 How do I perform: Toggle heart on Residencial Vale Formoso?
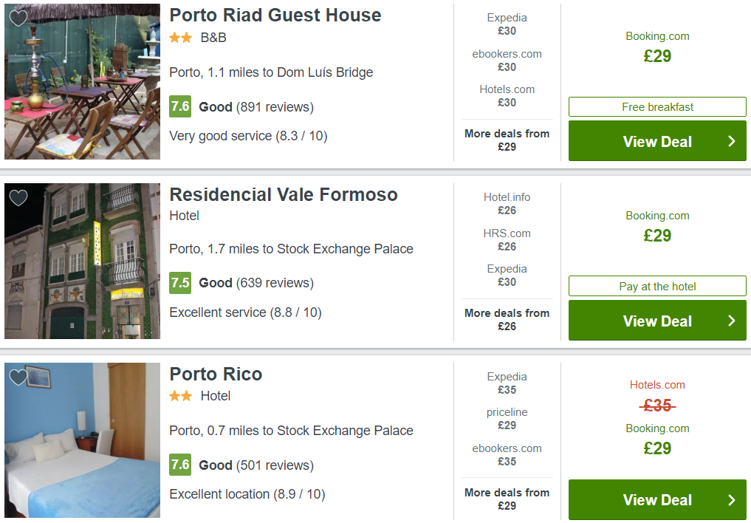18,197
